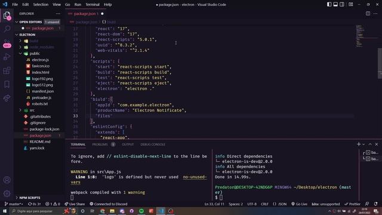The height and width of the screenshot is (215, 382).
Task: Open the Help menu
Action: click(107, 4)
